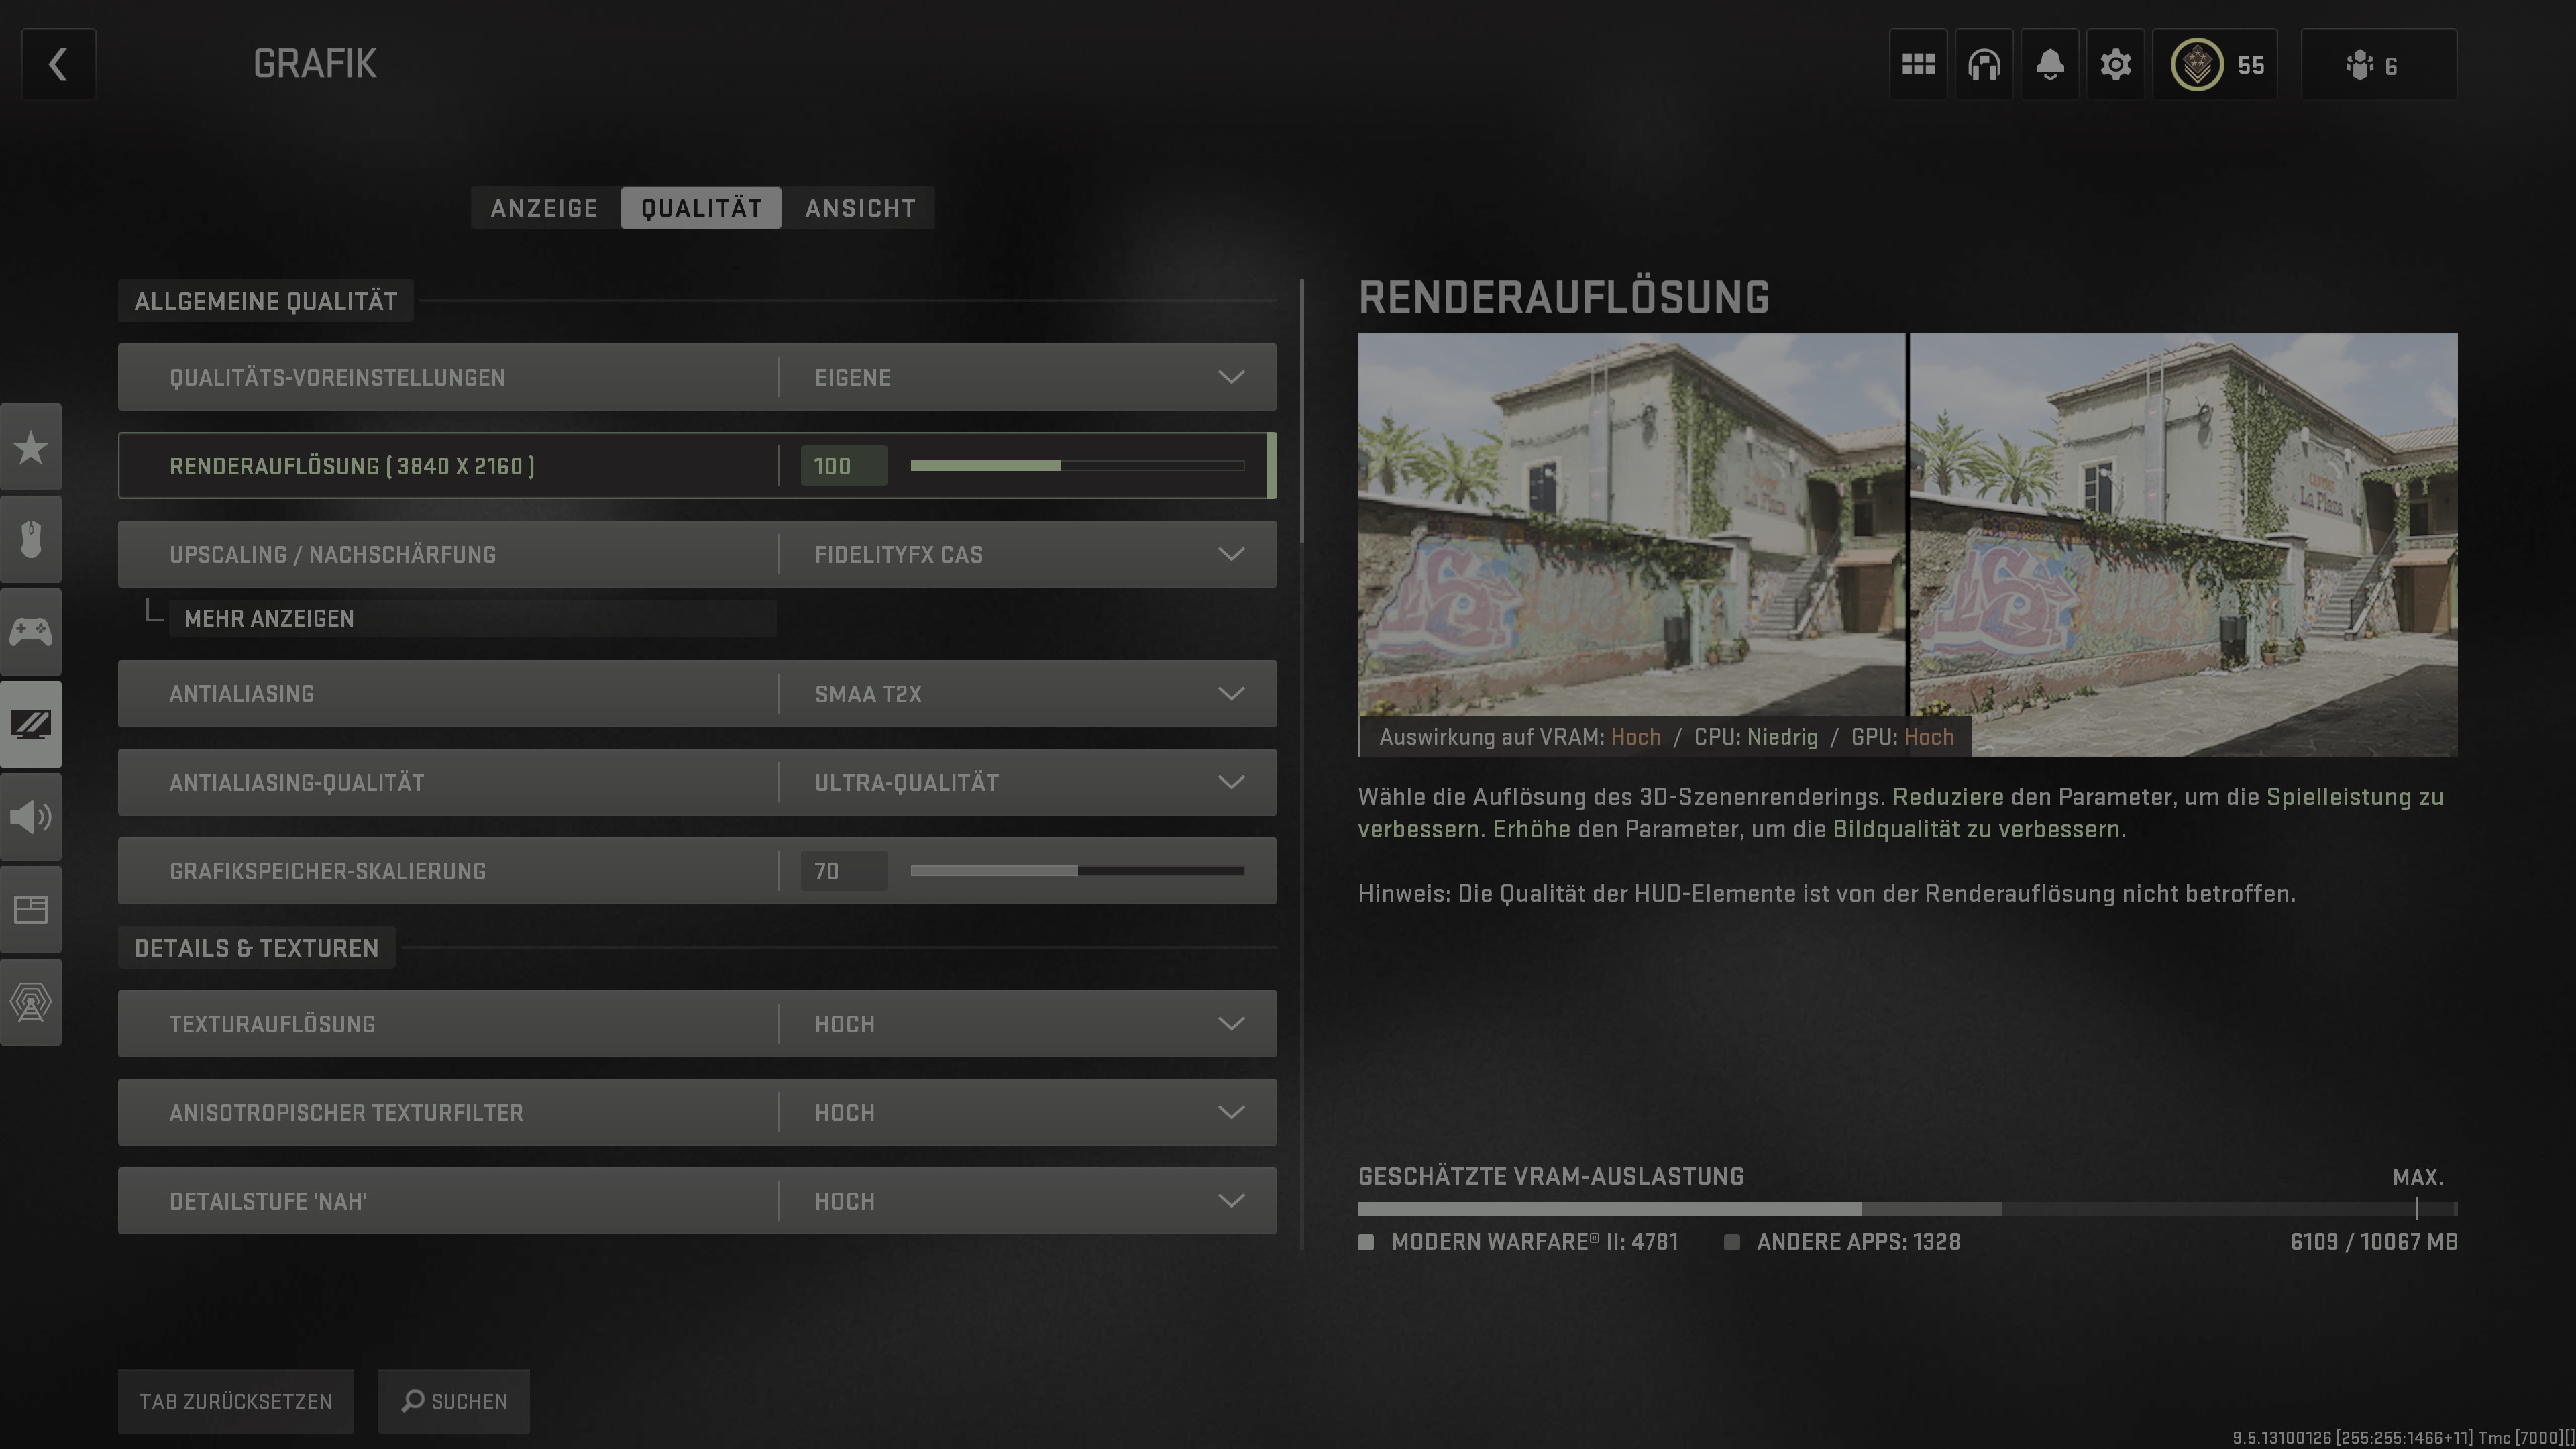This screenshot has height=1449, width=2576.
Task: Expand Mehr Anzeigen under Upscaling
Action: 270,618
